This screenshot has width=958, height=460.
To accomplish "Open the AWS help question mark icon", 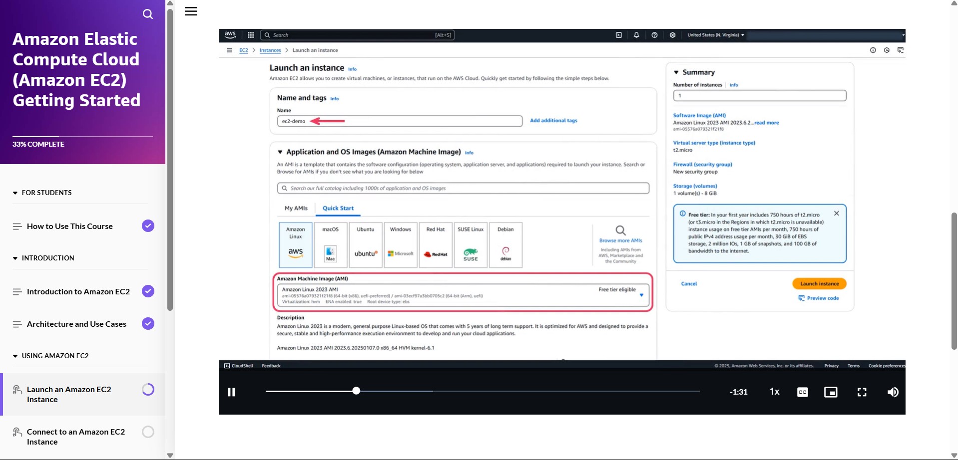I will [654, 35].
